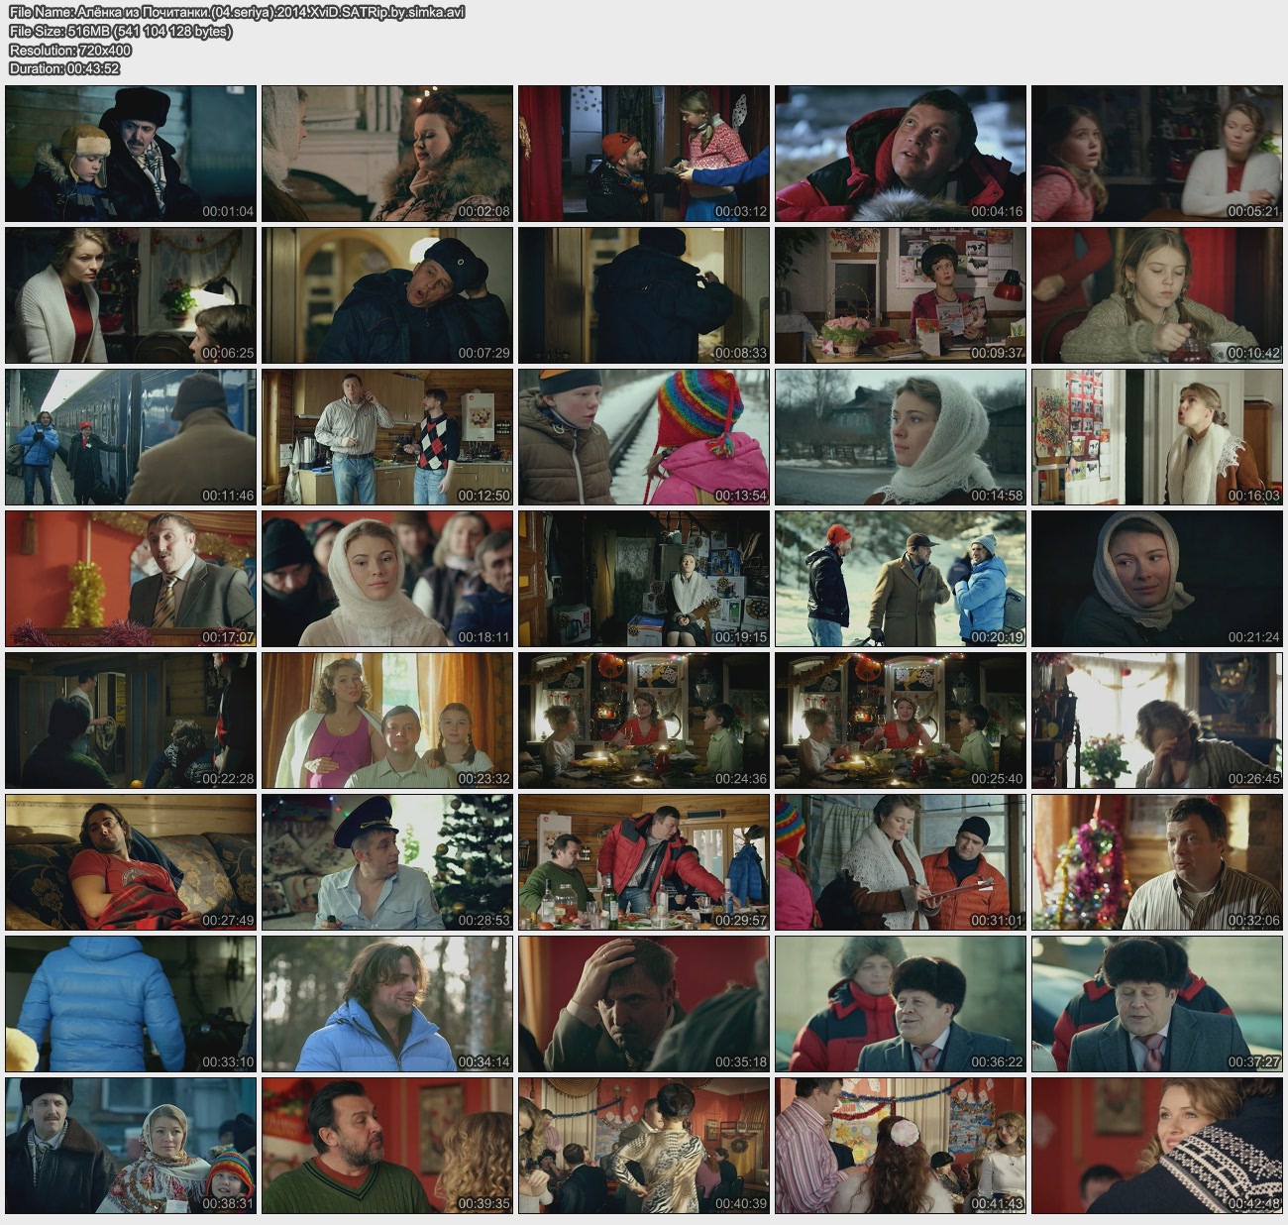This screenshot has width=1288, height=1225.
Task: Click the train platform frame at 00:11:46
Action: pyautogui.click(x=131, y=437)
